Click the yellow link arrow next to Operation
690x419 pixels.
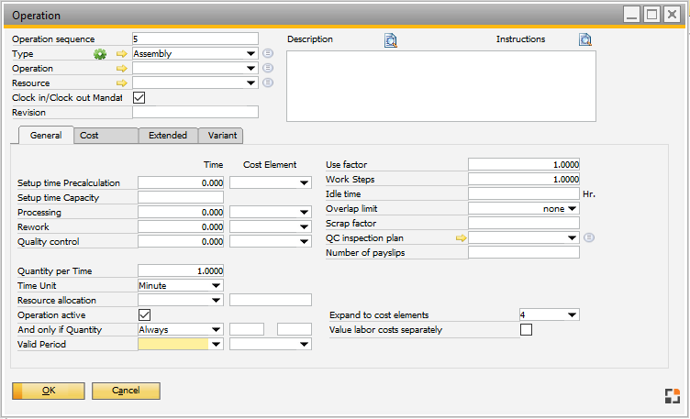[121, 69]
